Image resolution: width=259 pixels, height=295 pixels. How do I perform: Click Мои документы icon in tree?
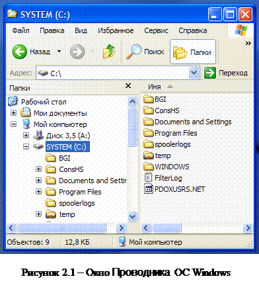pyautogui.click(x=26, y=112)
